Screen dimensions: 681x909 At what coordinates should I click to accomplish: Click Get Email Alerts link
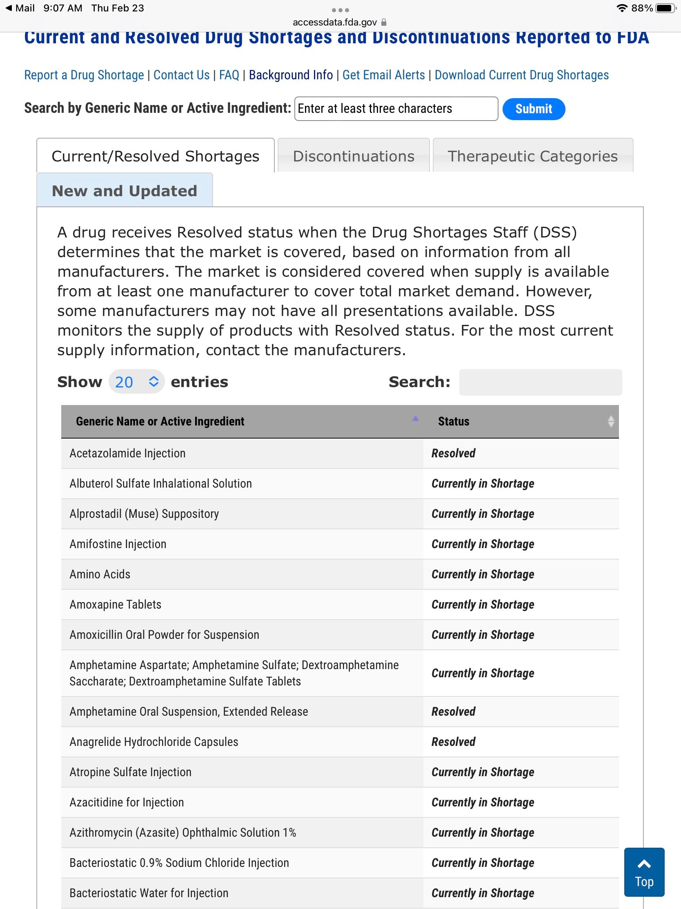coord(383,75)
